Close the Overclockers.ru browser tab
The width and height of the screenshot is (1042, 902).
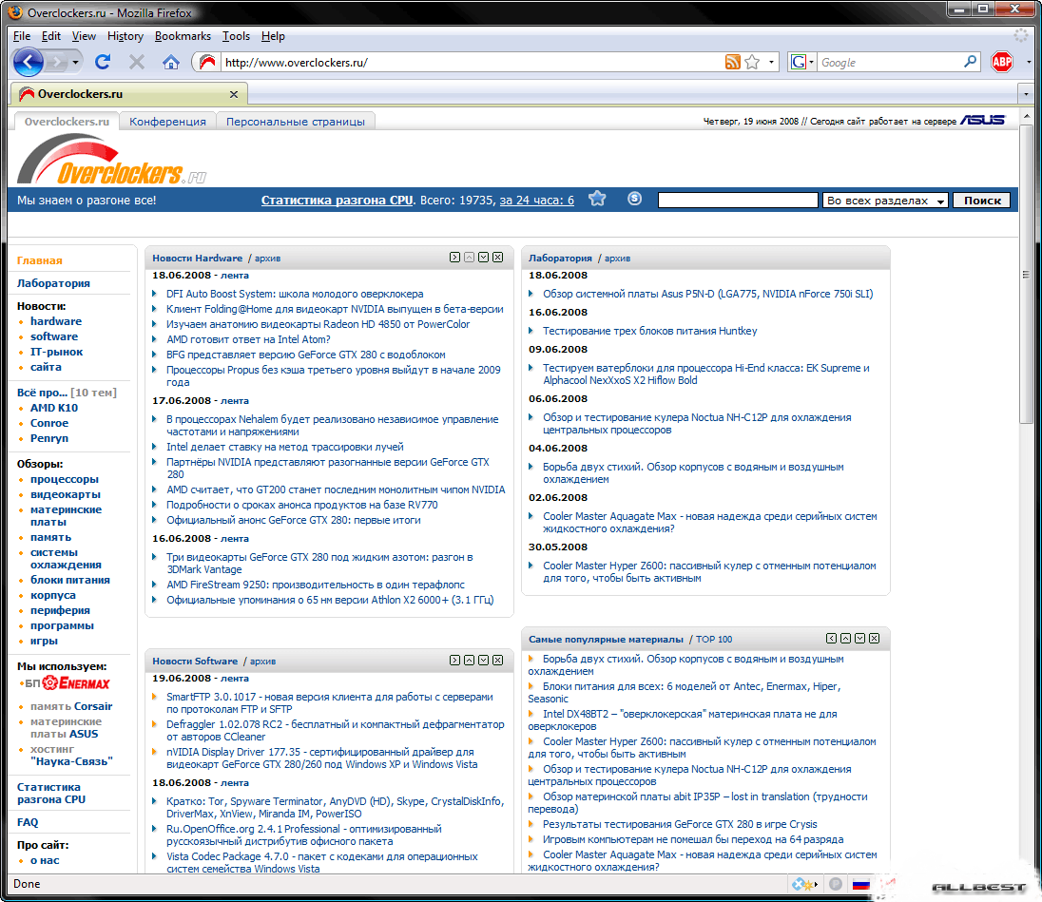pyautogui.click(x=233, y=94)
